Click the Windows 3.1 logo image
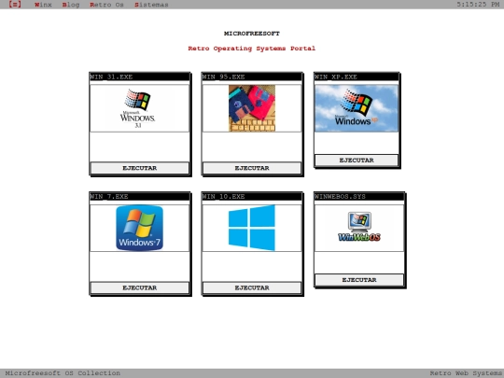Viewport: 504px width, 378px height. coord(139,108)
